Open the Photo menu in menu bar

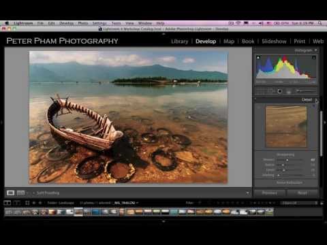pos(83,23)
